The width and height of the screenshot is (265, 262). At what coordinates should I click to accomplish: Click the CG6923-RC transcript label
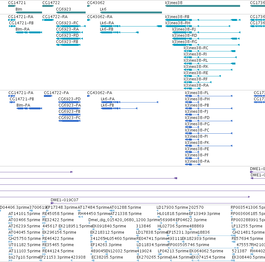pos(67,23)
